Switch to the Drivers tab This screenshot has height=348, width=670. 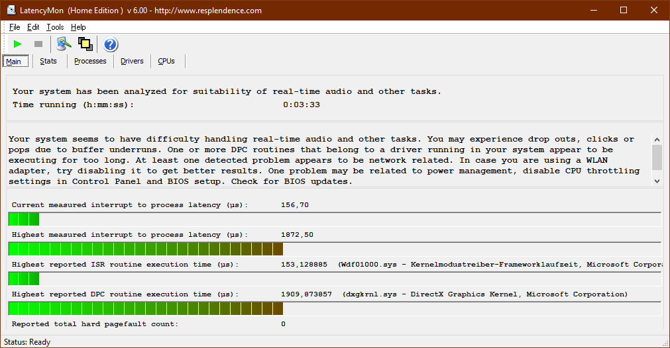click(132, 61)
